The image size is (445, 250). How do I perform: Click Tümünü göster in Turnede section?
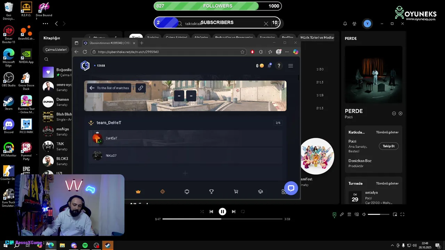(387, 183)
